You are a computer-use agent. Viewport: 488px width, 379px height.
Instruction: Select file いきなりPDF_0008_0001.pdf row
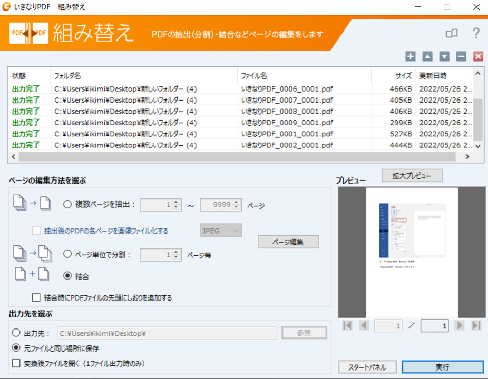point(240,111)
